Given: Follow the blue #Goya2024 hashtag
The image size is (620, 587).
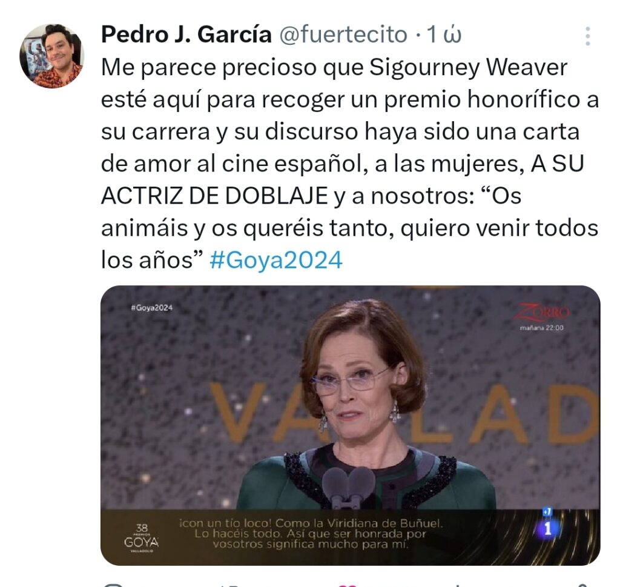Looking at the screenshot, I should 275,260.
